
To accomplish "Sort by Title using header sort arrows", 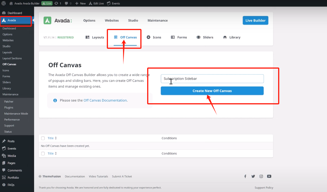I will [56, 138].
